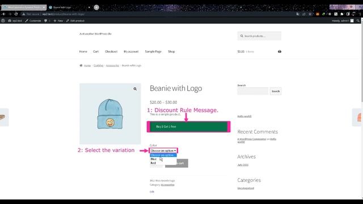Open the wp2.test site dashboard link

pyautogui.click(x=15, y=20)
